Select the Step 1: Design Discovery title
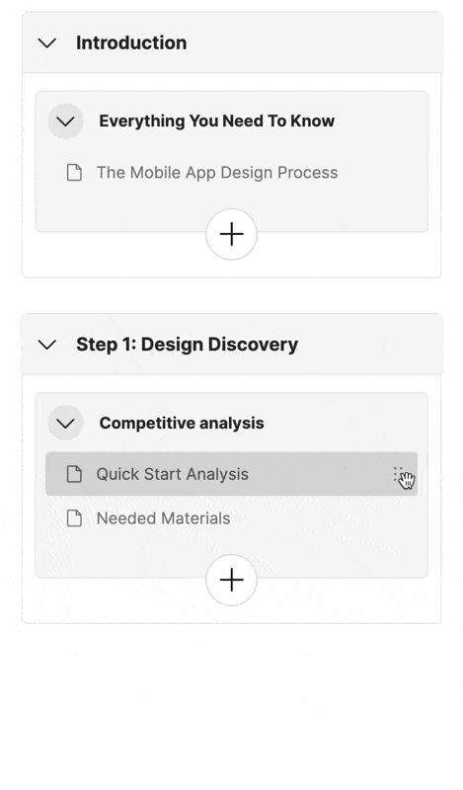This screenshot has height=790, width=463. coord(187,345)
